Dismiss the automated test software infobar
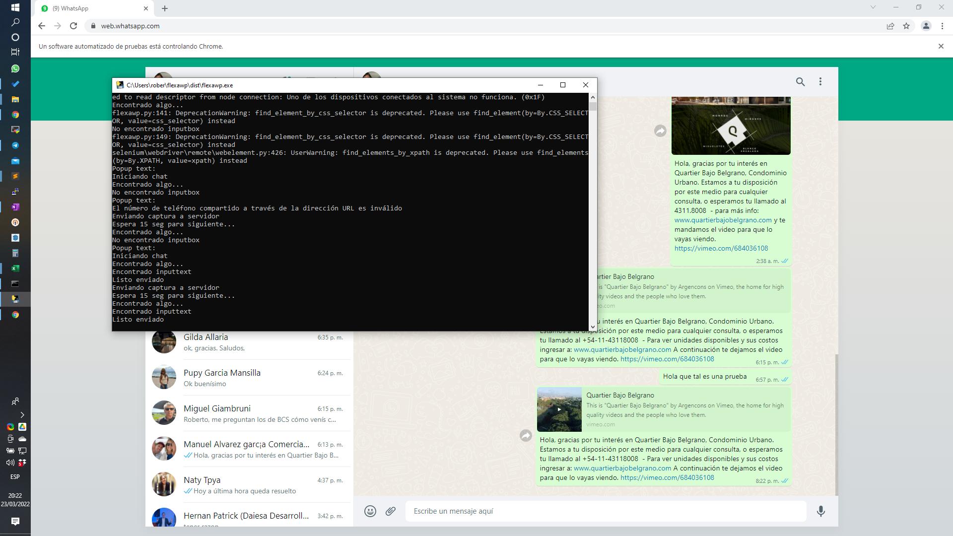 (x=941, y=46)
